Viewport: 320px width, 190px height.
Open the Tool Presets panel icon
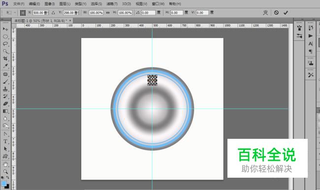pyautogui.click(x=311, y=75)
